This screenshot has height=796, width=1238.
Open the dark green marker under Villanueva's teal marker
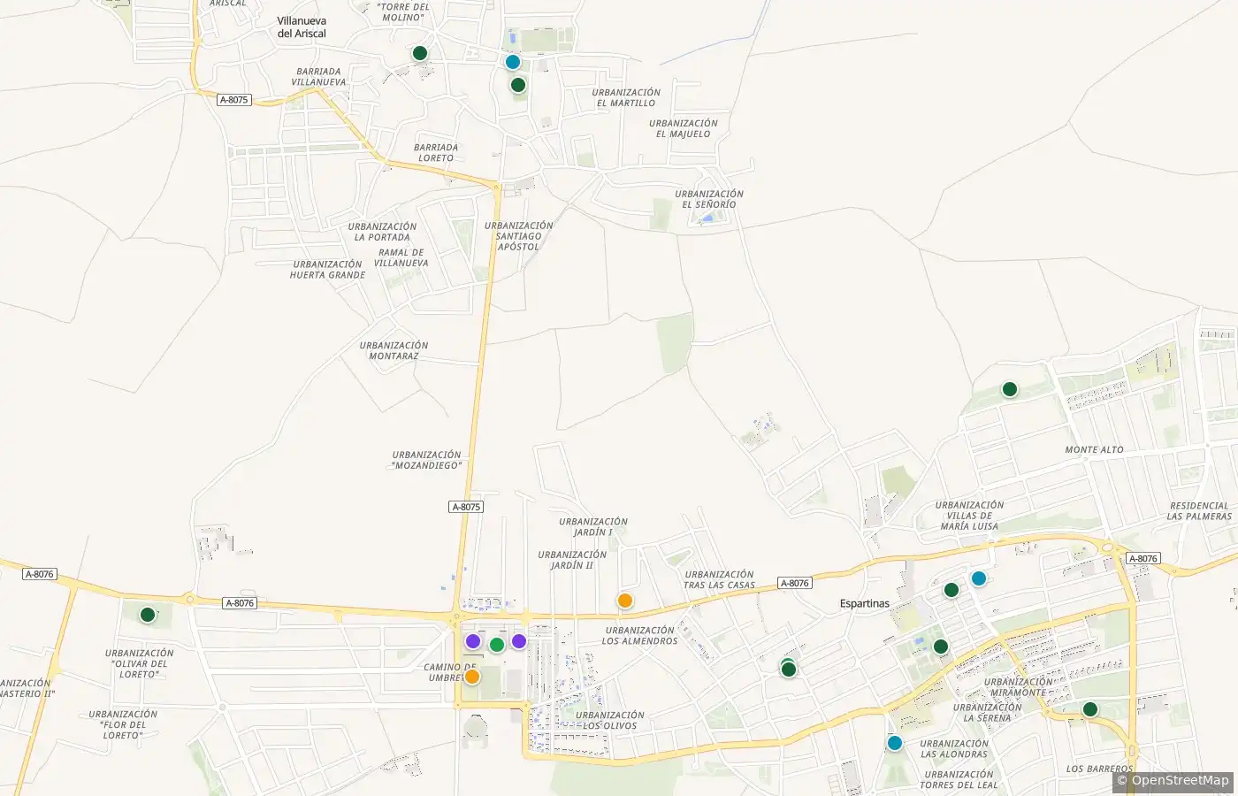point(518,85)
